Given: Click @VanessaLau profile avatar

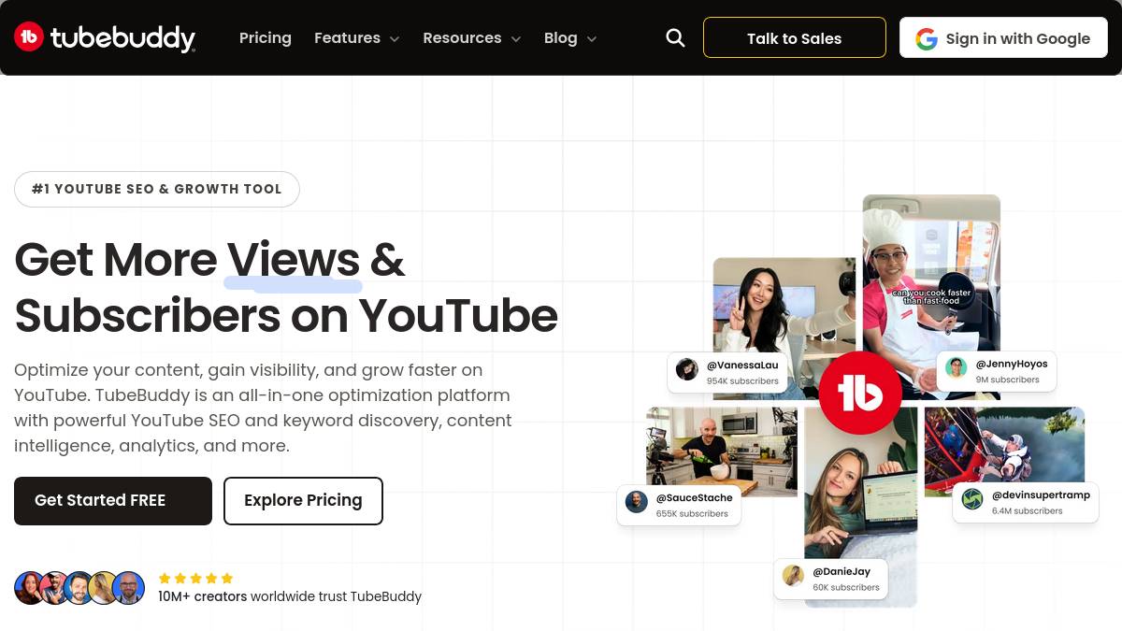Looking at the screenshot, I should [687, 369].
